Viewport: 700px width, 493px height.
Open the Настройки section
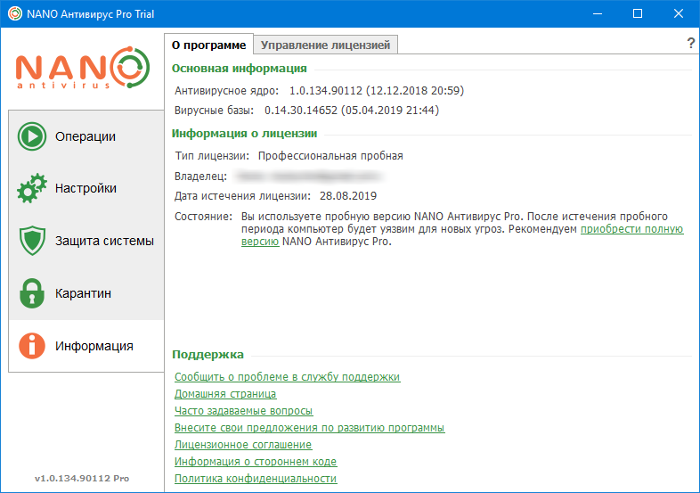(85, 188)
